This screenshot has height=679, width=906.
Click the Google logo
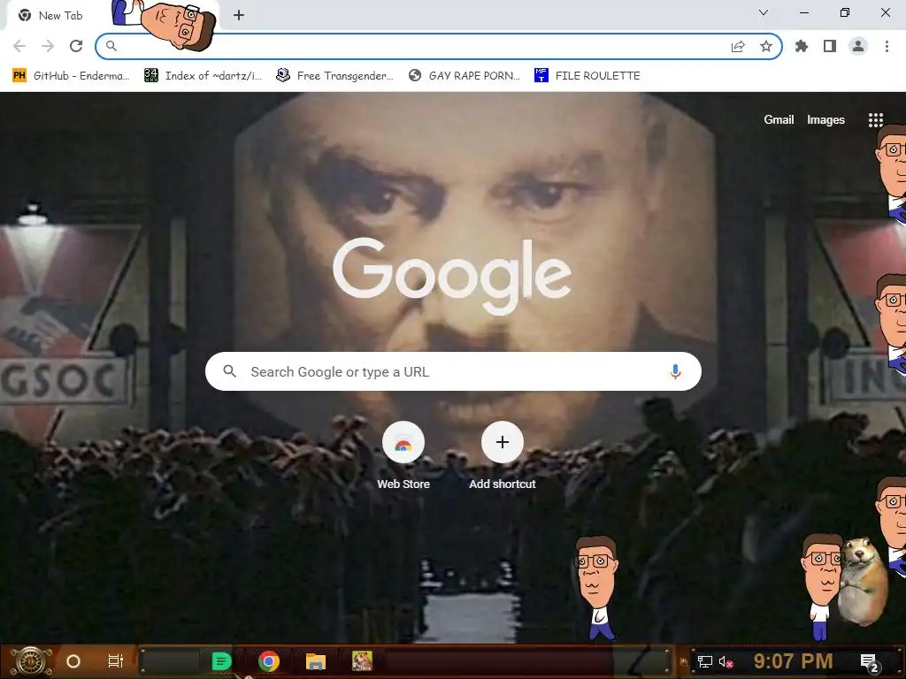[x=452, y=276]
